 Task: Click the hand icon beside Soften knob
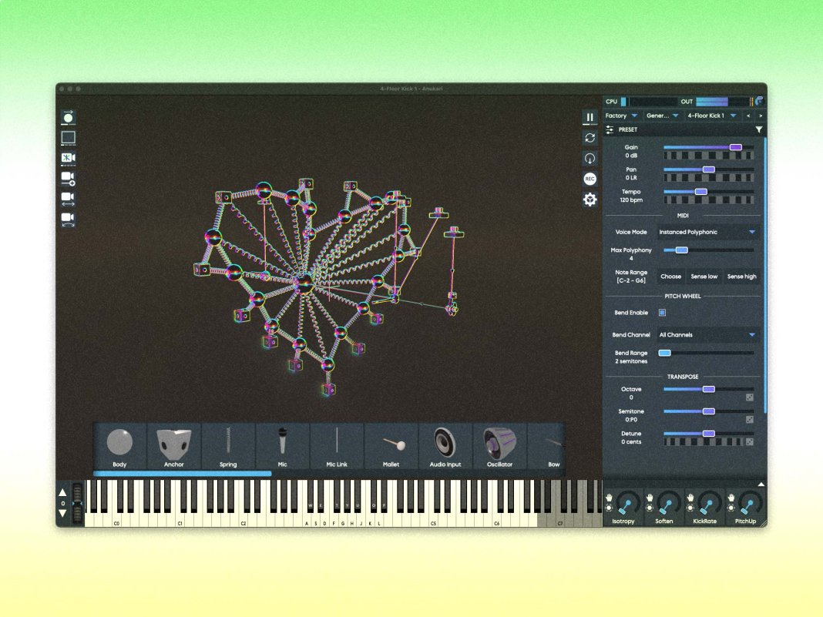tap(650, 498)
